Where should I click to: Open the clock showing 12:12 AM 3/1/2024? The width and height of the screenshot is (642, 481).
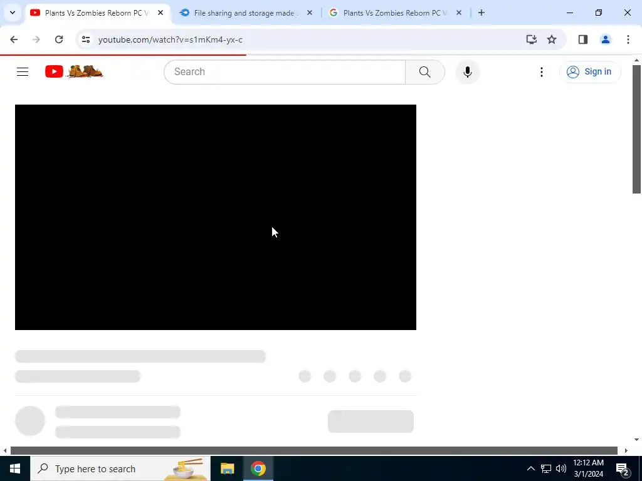click(x=588, y=468)
